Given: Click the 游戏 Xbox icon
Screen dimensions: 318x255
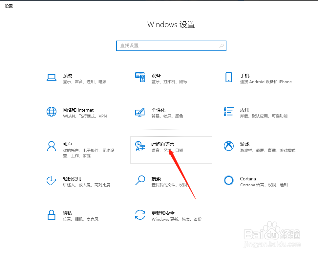Looking at the screenshot, I should click(x=229, y=146).
